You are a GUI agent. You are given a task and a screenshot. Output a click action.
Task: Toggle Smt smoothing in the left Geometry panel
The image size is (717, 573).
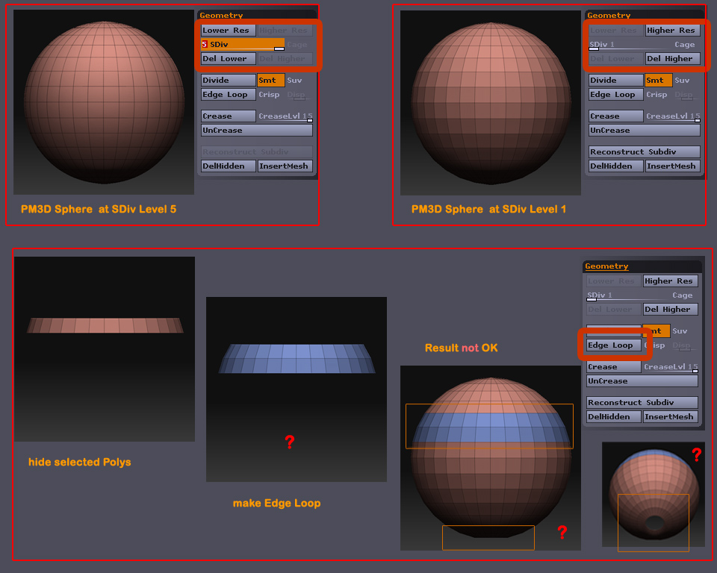coord(270,79)
